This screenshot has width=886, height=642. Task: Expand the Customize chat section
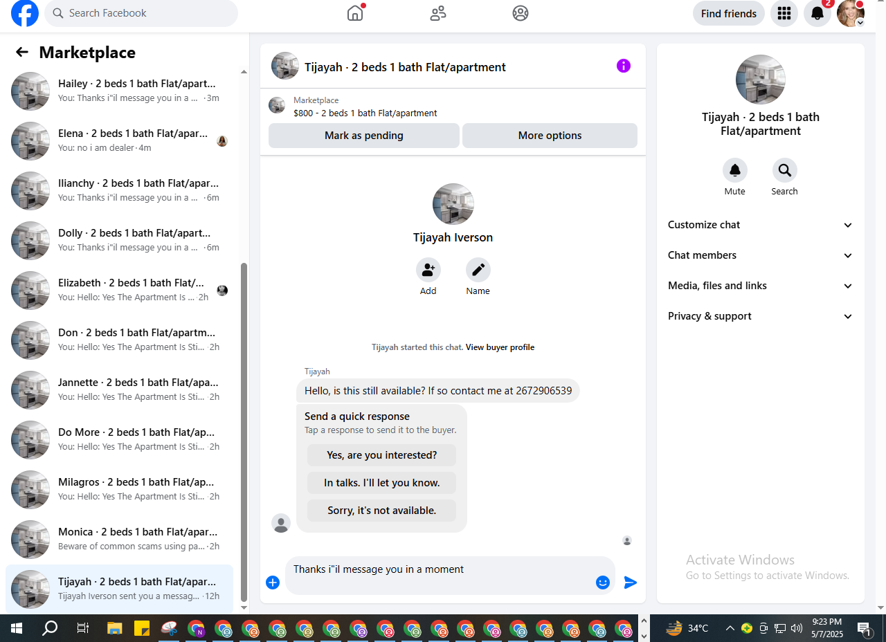click(x=761, y=225)
